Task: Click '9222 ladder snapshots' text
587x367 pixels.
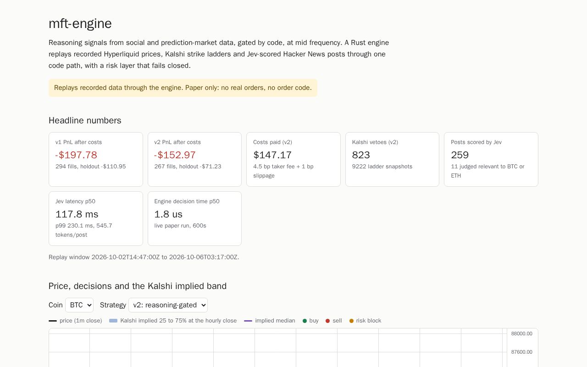Action: [x=382, y=167]
